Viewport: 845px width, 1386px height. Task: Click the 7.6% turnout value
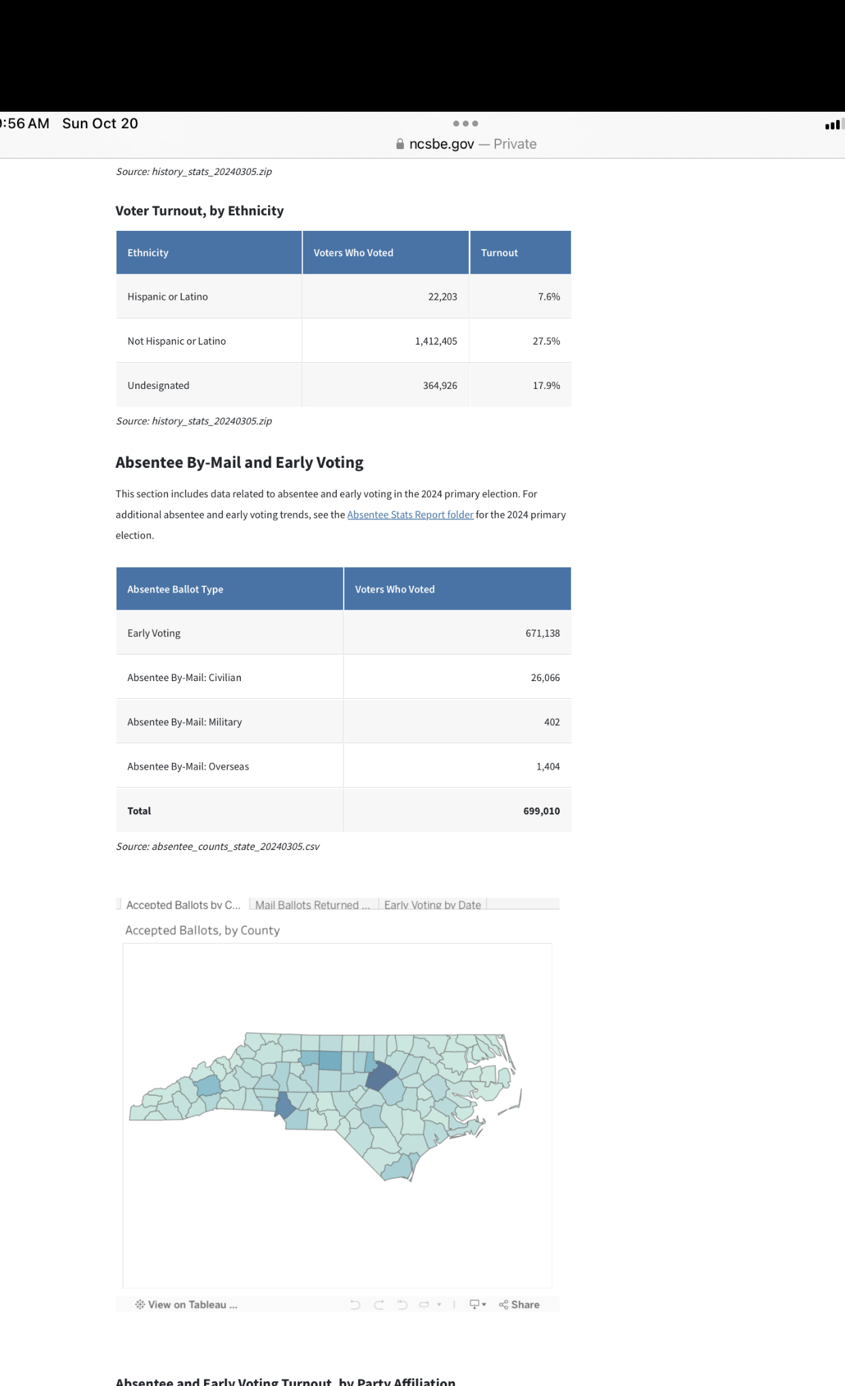tap(549, 297)
